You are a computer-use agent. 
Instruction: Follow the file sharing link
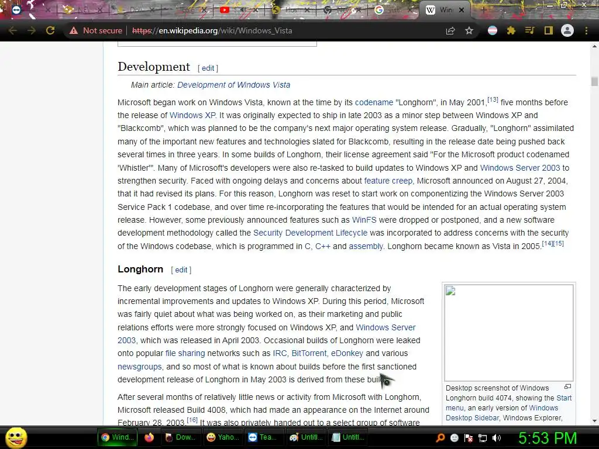[185, 353]
